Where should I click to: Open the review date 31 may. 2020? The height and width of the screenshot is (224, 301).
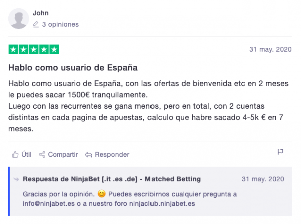[x=270, y=49]
